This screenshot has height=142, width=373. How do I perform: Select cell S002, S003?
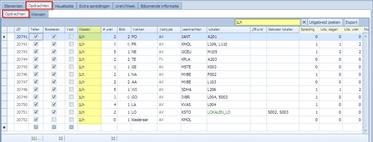tap(283, 112)
